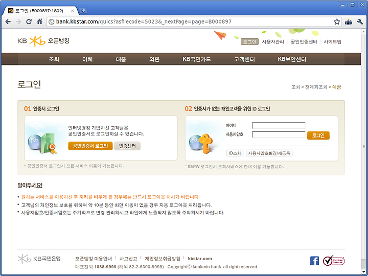Click the page security icon in address bar
Image resolution: width=368 pixels, height=276 pixels.
point(51,22)
